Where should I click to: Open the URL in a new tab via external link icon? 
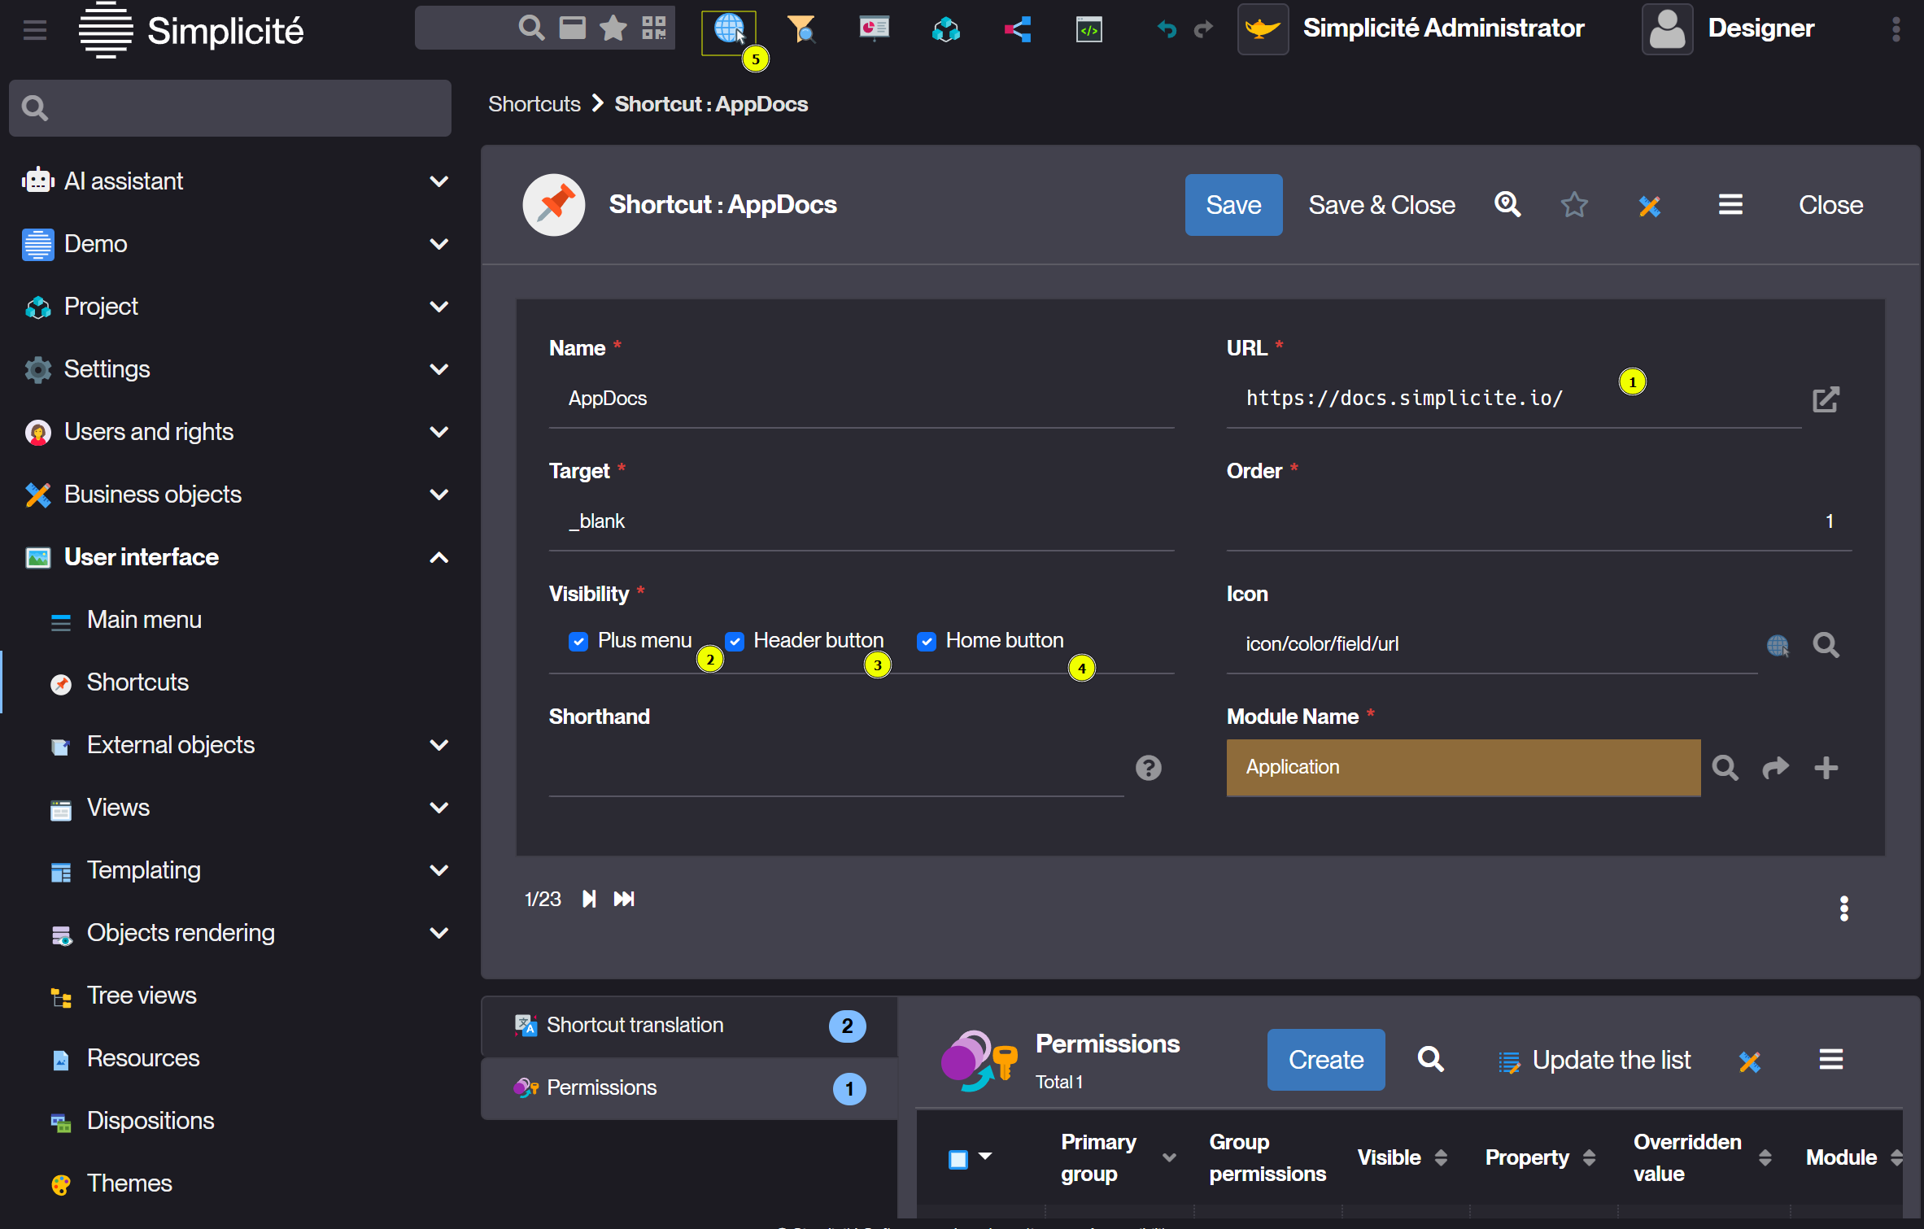1826,399
